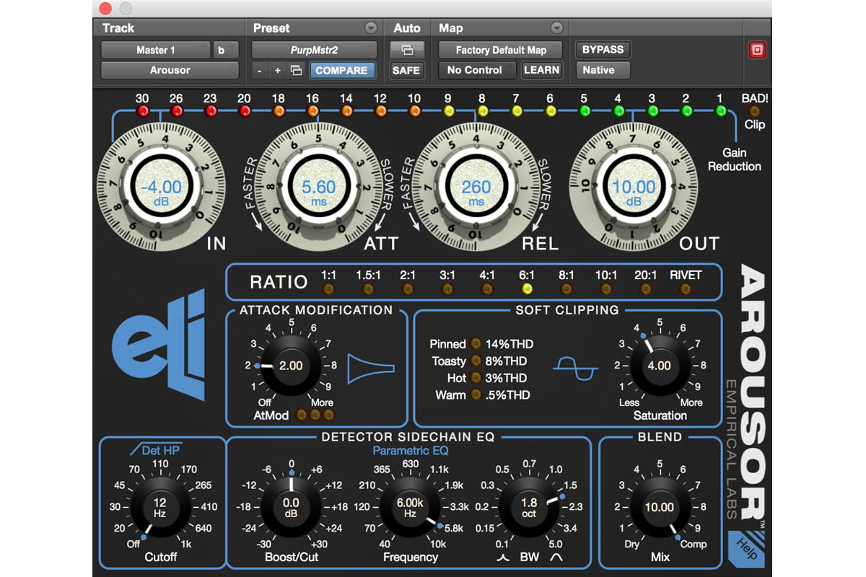Viewport: 866px width, 577px height.
Task: Click the BW knob showing 1.8 oct
Action: coord(529,508)
